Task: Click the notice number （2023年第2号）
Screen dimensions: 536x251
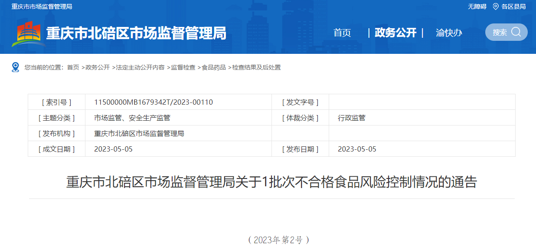Action: click(x=278, y=240)
